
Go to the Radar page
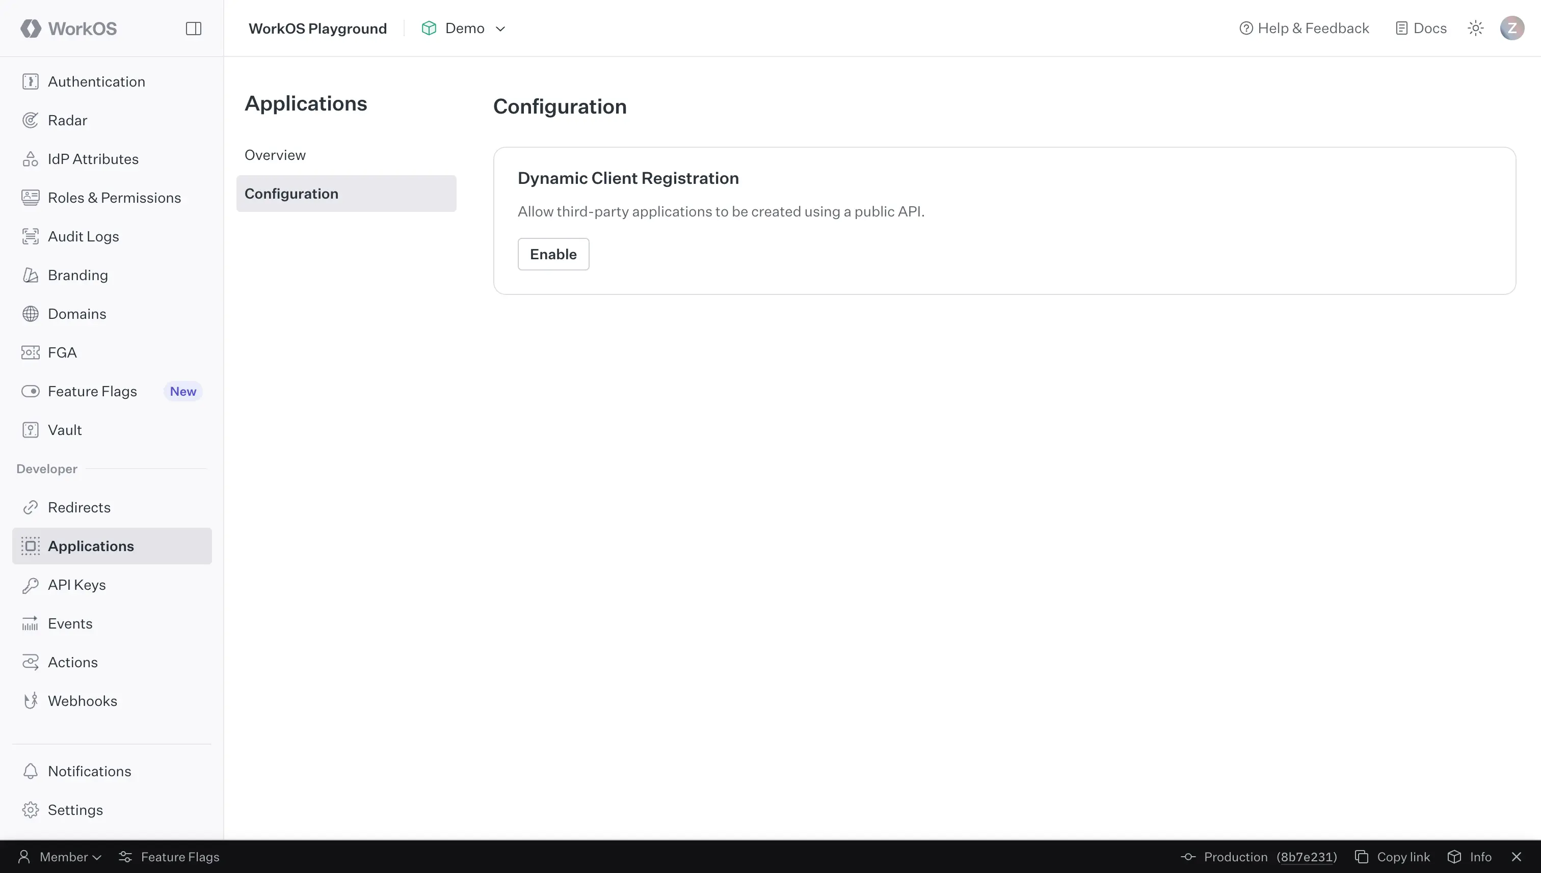coord(112,120)
